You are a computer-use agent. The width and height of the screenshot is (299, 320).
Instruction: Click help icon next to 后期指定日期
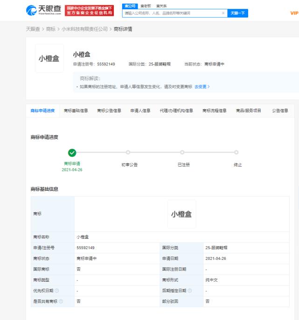tap(190, 291)
